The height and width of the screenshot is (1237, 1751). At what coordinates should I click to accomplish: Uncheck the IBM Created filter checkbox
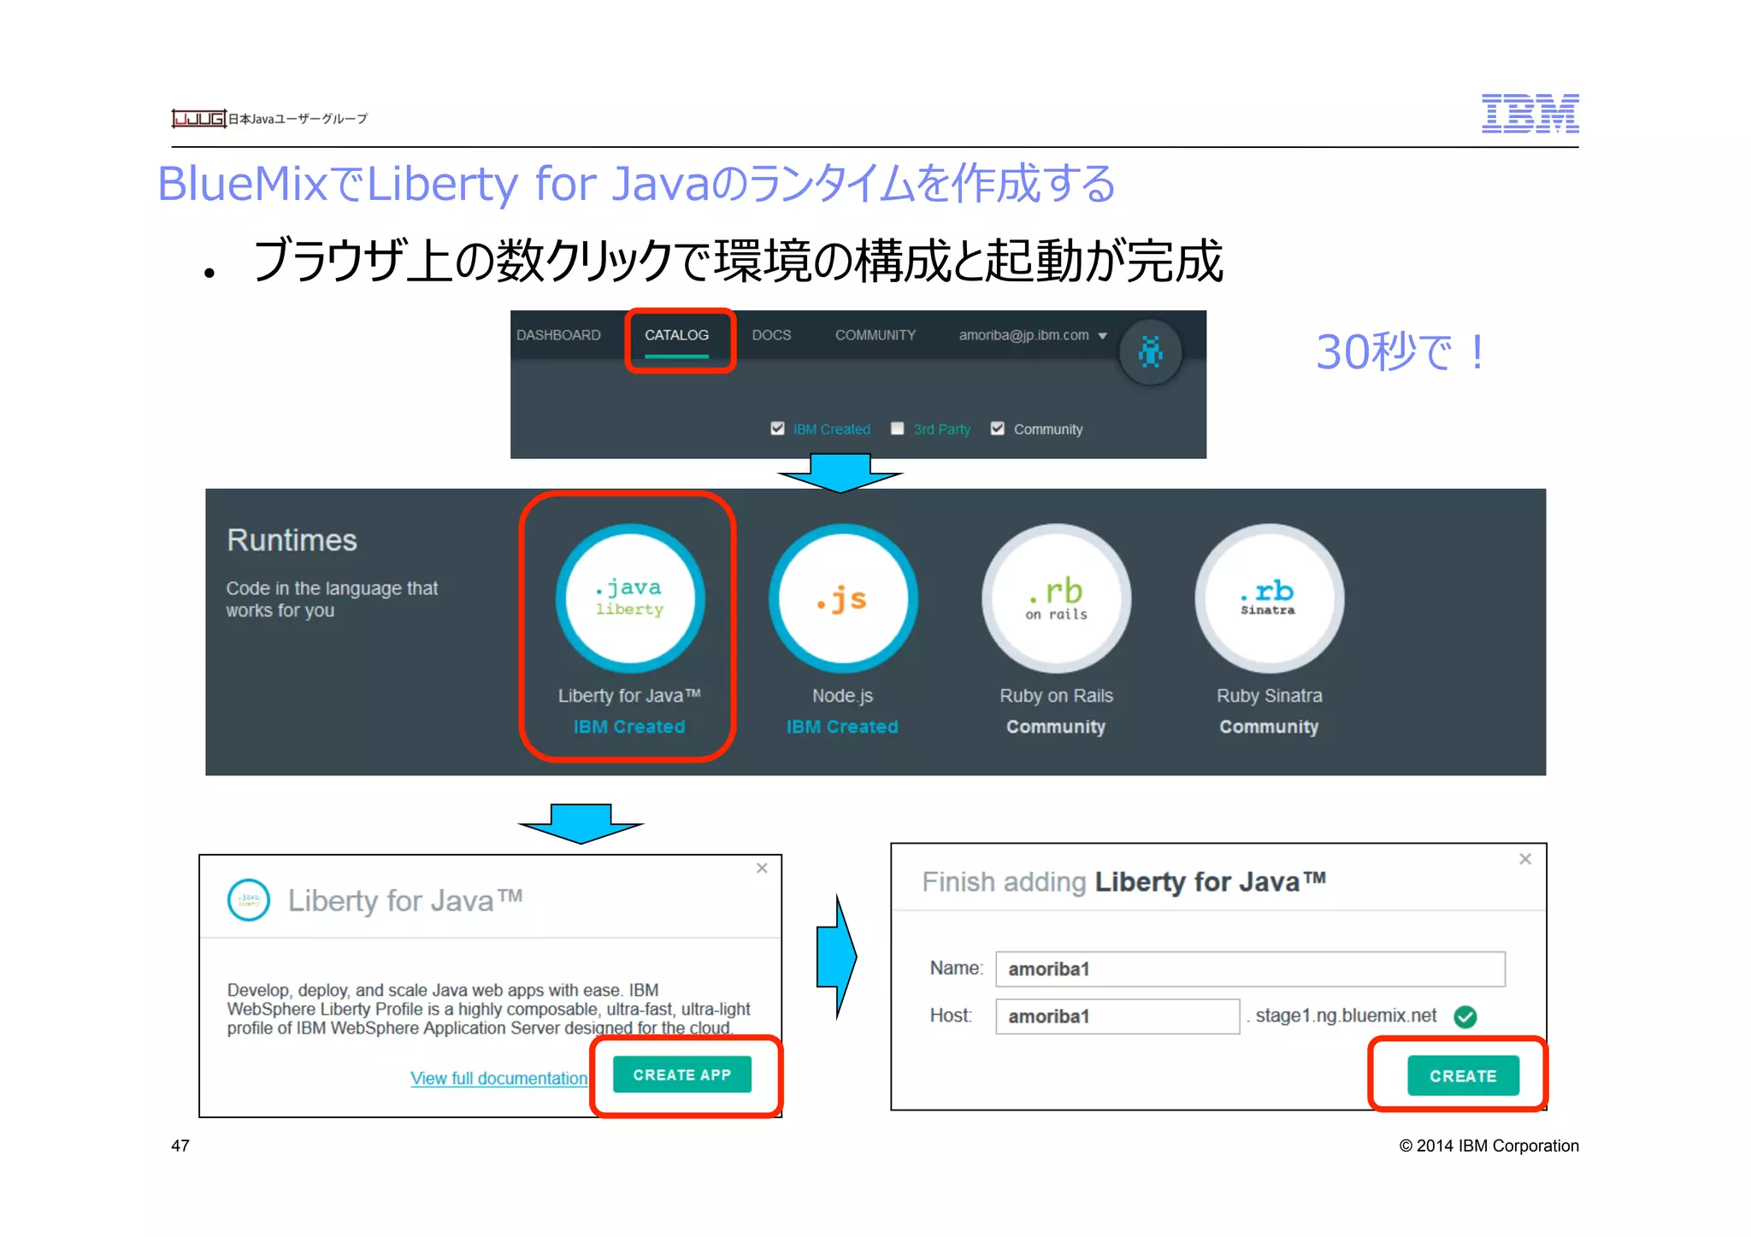pyautogui.click(x=777, y=428)
